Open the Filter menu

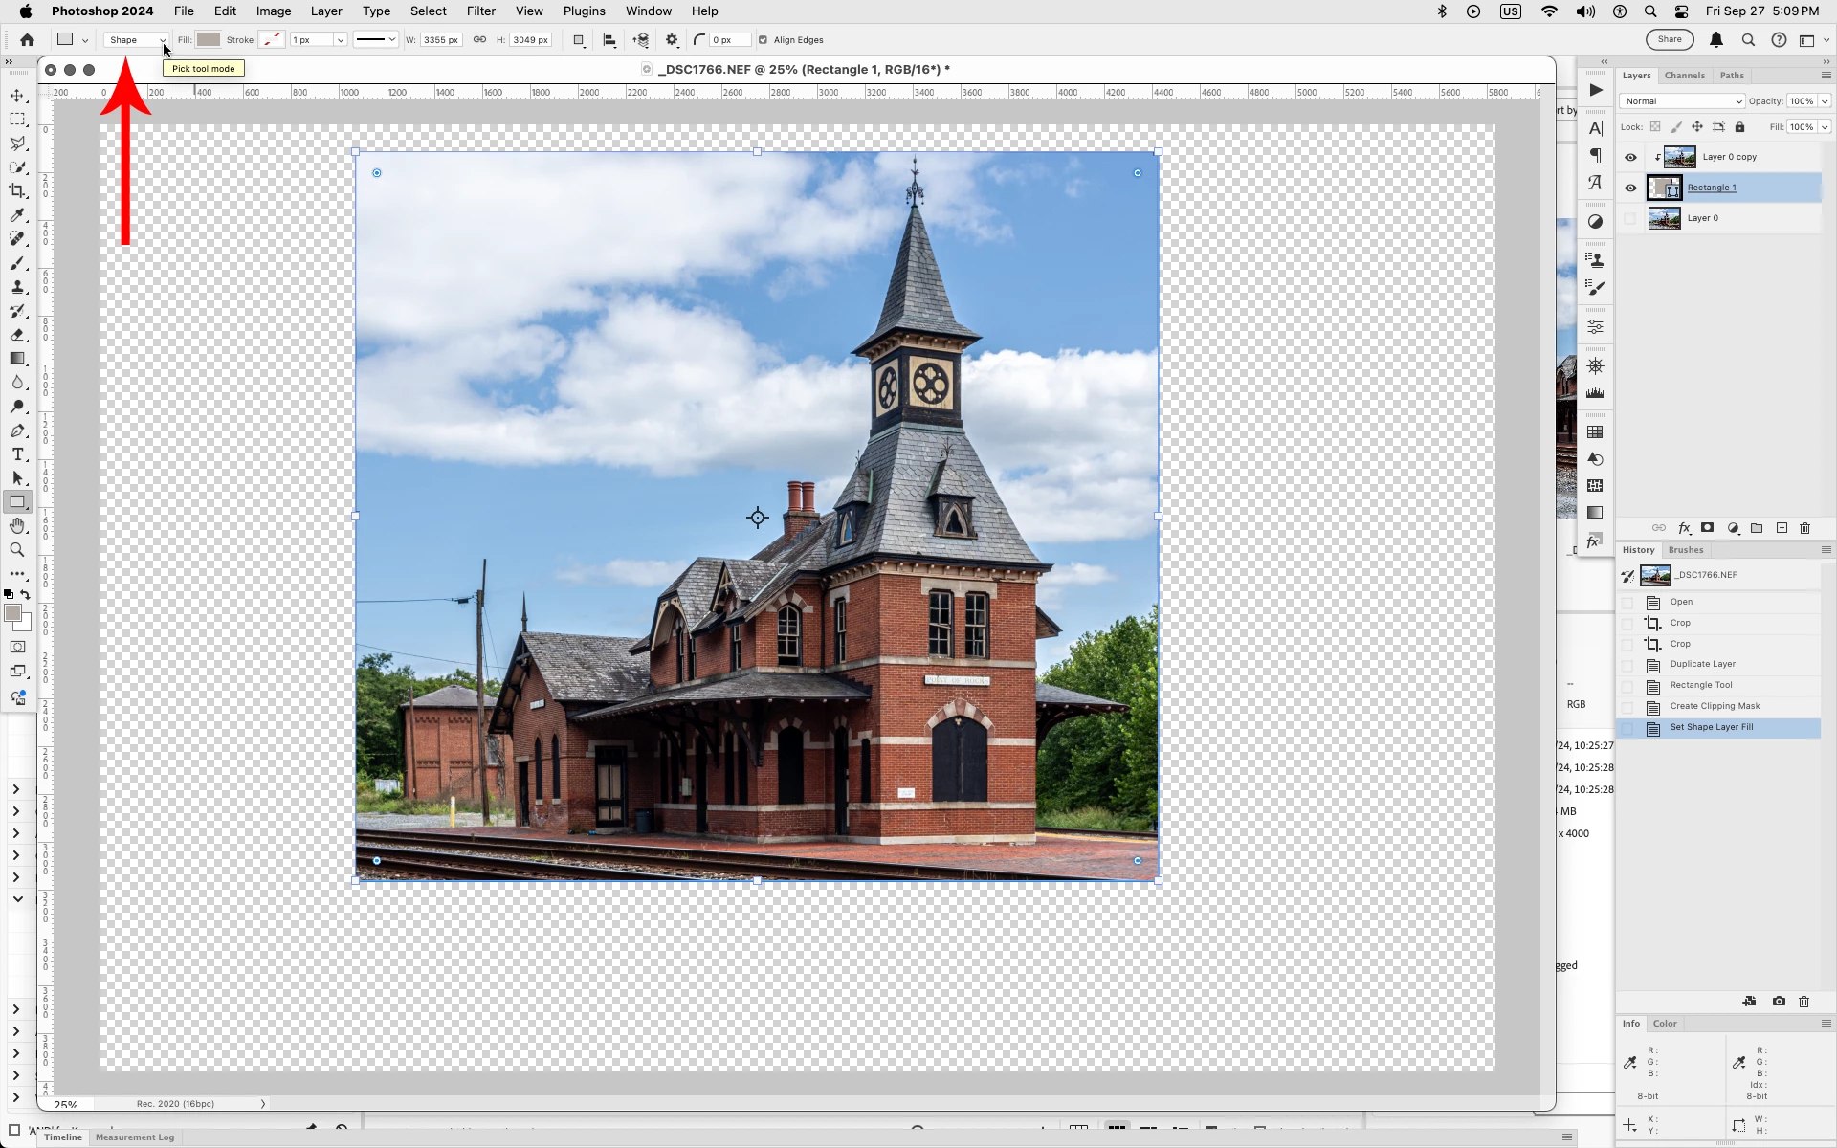[480, 11]
